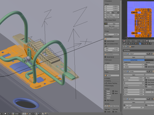Click New Layer button
154x115 pixels.
112,26
